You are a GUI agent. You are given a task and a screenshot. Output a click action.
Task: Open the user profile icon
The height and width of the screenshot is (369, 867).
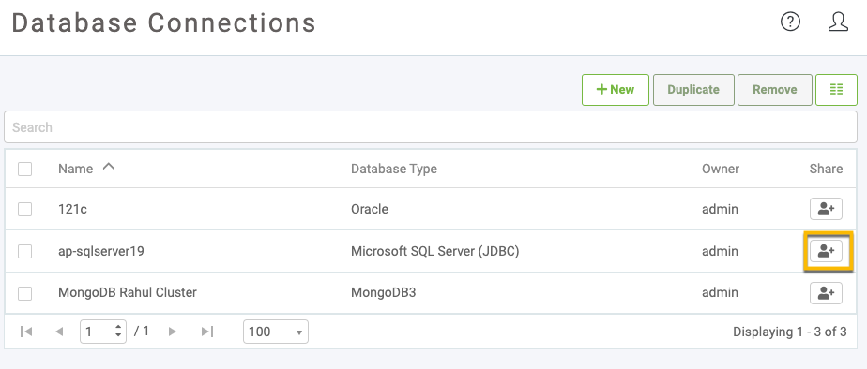pos(838,22)
